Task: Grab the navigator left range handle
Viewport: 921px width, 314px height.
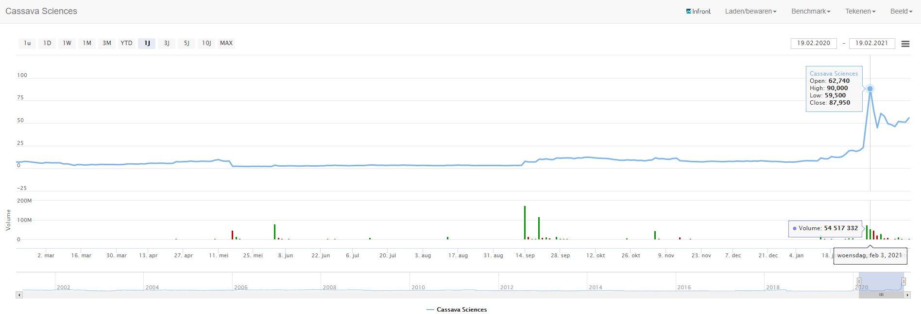Action: (859, 282)
